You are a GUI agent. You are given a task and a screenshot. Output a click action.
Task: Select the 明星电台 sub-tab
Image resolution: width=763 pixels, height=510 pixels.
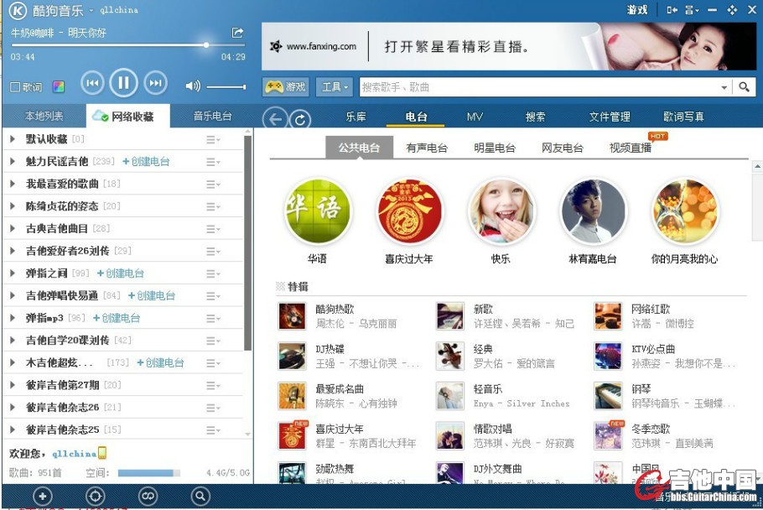495,148
